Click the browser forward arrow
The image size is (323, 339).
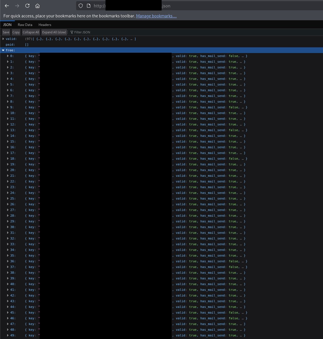point(17,6)
